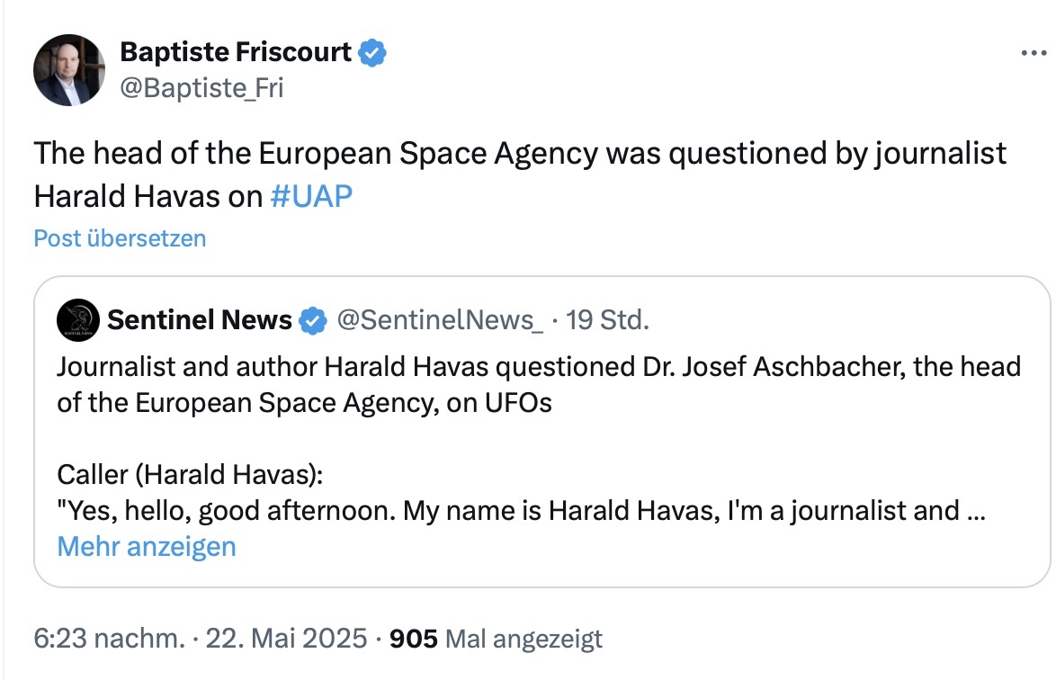Open the '905 Mal angezeigt' view count

click(x=496, y=639)
